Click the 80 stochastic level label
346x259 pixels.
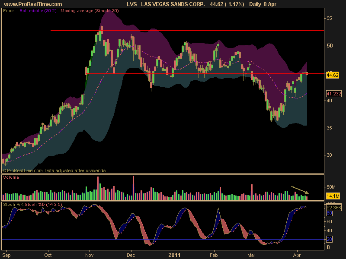click(x=329, y=213)
